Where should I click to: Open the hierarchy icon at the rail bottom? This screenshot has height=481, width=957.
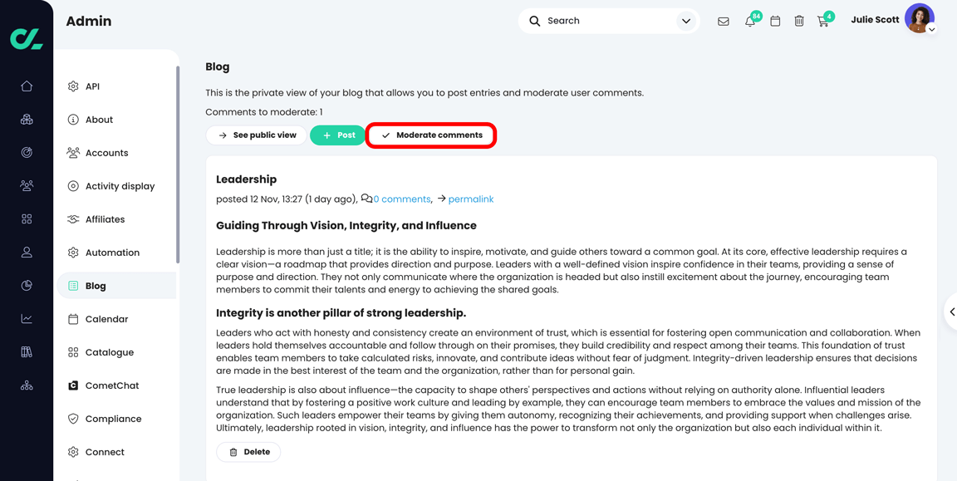coord(27,385)
